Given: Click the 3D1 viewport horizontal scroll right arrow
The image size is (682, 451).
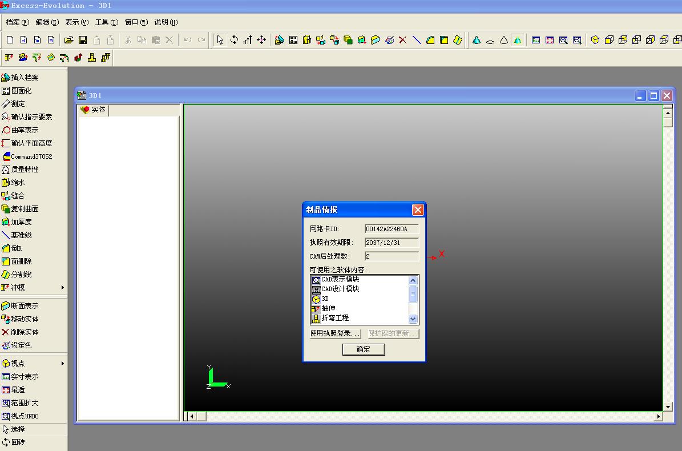Looking at the screenshot, I should click(x=659, y=417).
